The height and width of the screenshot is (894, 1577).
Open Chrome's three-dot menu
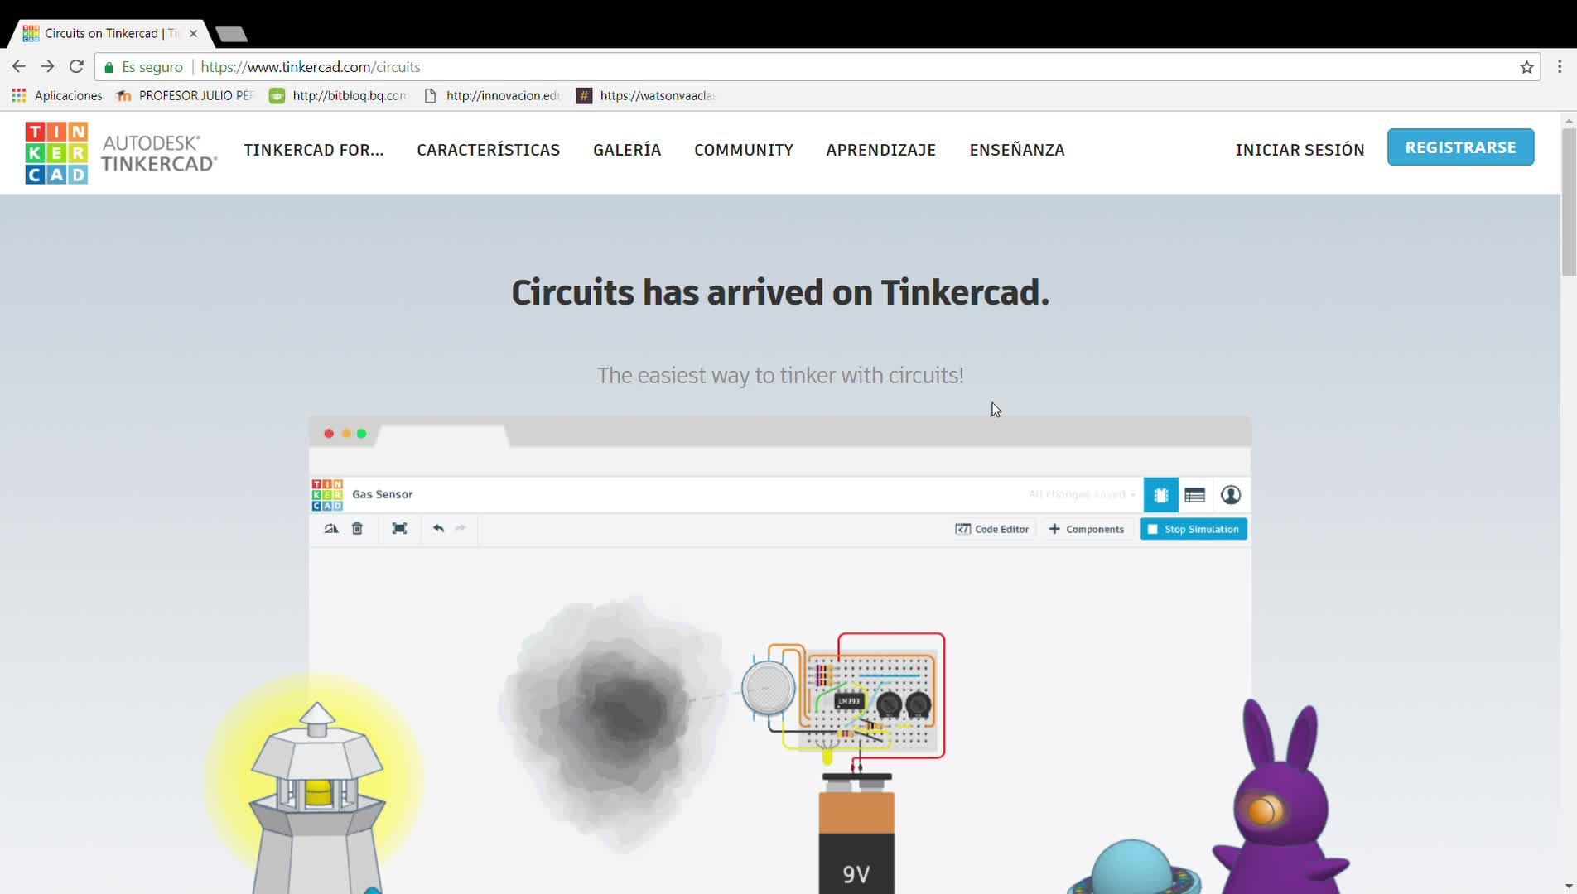(x=1560, y=66)
